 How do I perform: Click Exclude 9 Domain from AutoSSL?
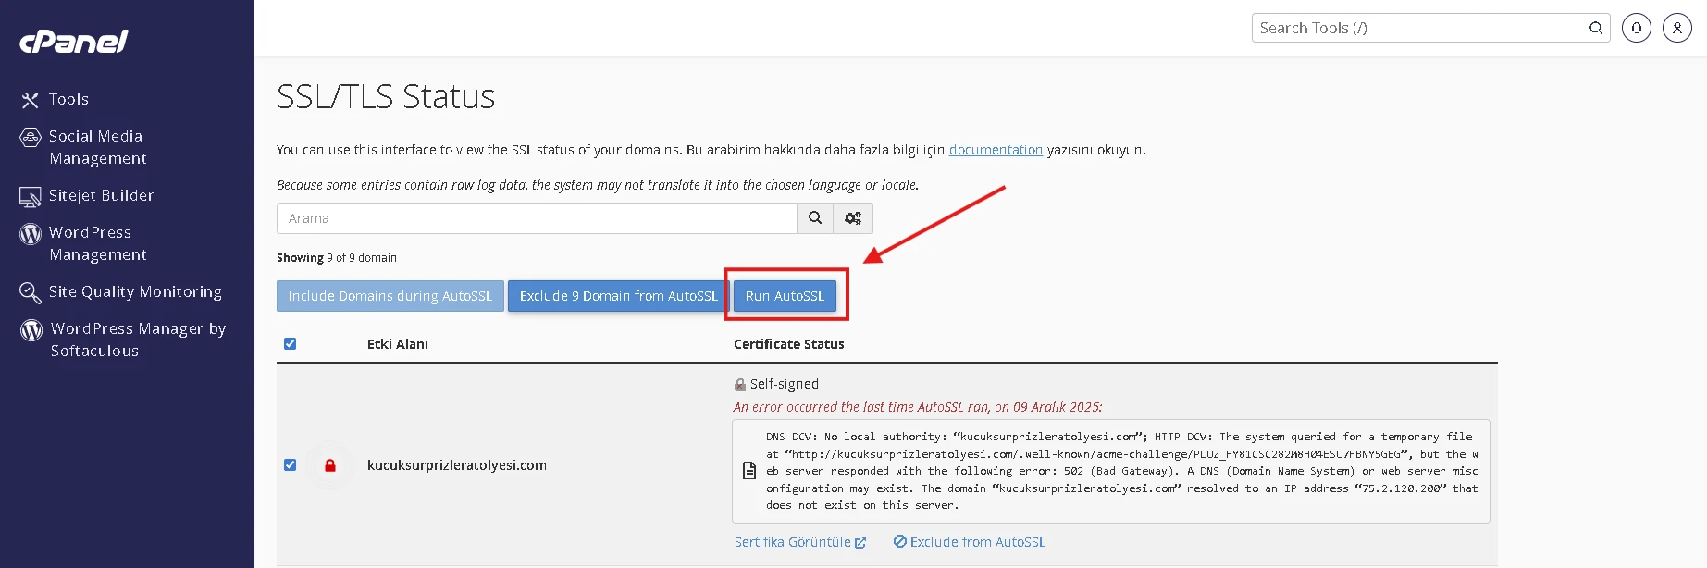tap(618, 296)
